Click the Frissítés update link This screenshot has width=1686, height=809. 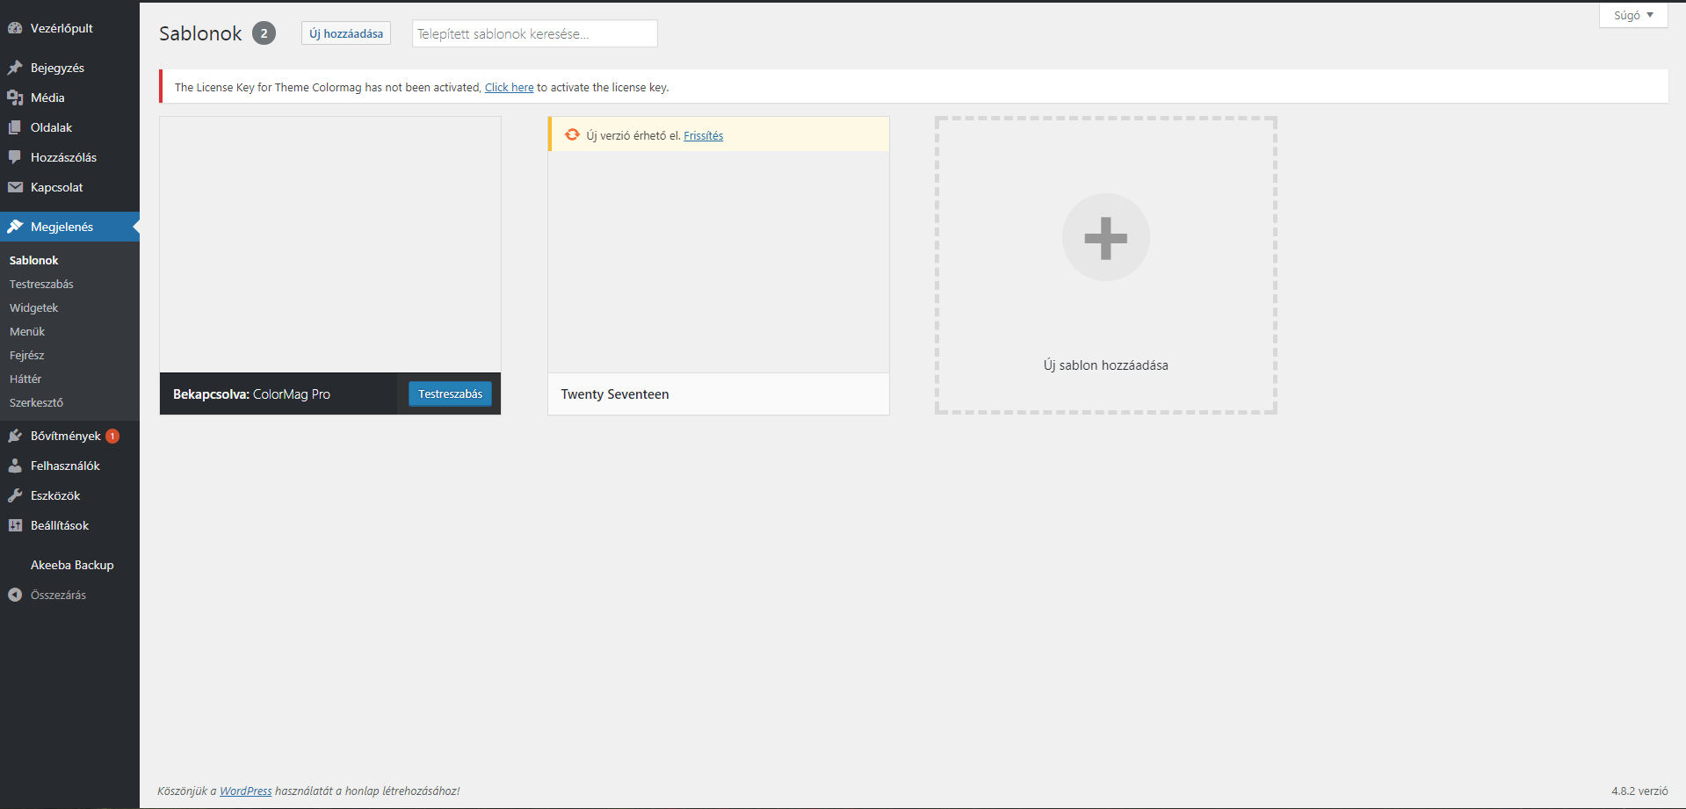704,135
